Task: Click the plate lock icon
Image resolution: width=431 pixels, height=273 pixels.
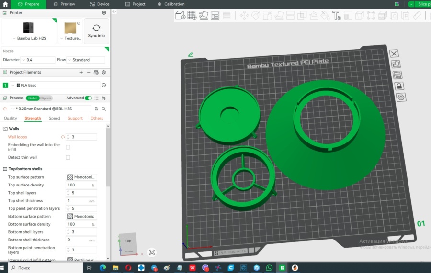Action: [x=399, y=86]
